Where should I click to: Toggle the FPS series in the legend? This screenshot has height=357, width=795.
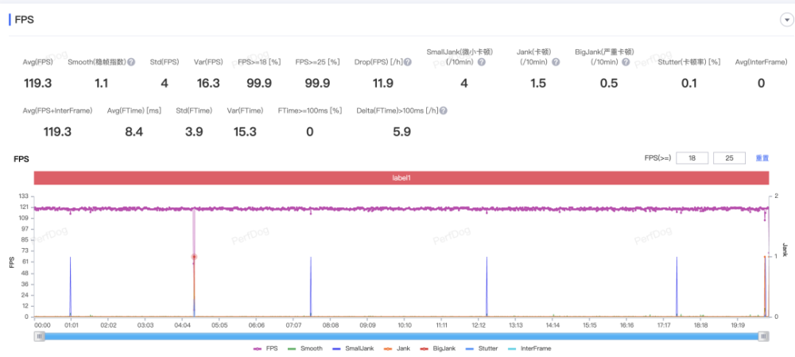tap(265, 348)
